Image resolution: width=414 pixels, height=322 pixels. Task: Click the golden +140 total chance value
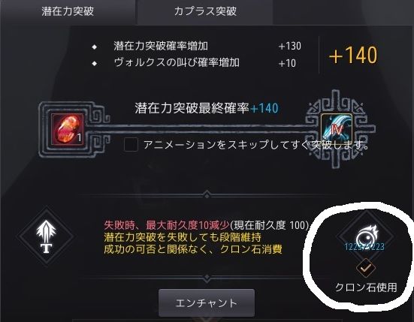point(353,55)
